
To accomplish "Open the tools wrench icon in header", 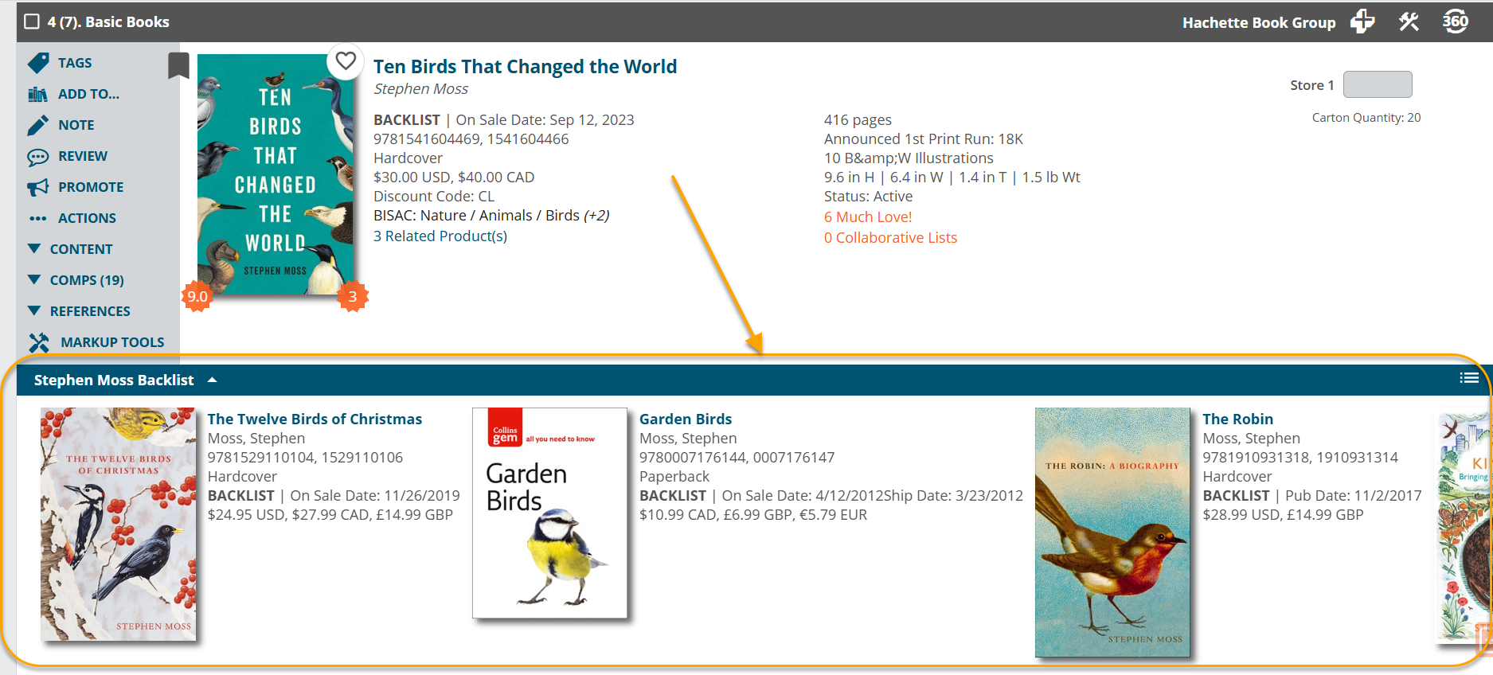I will (x=1409, y=21).
